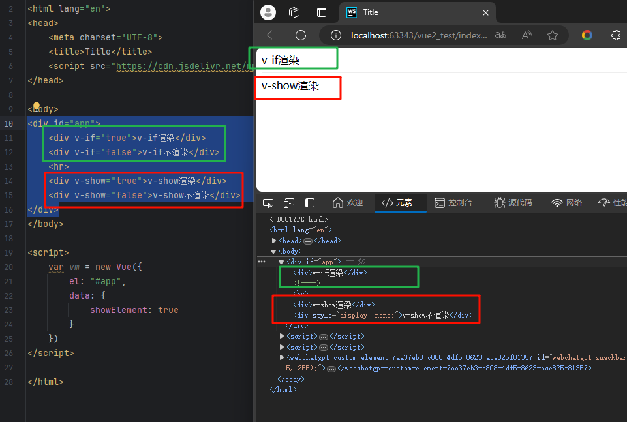Click v-if渲染 text on the webpage

pos(281,61)
